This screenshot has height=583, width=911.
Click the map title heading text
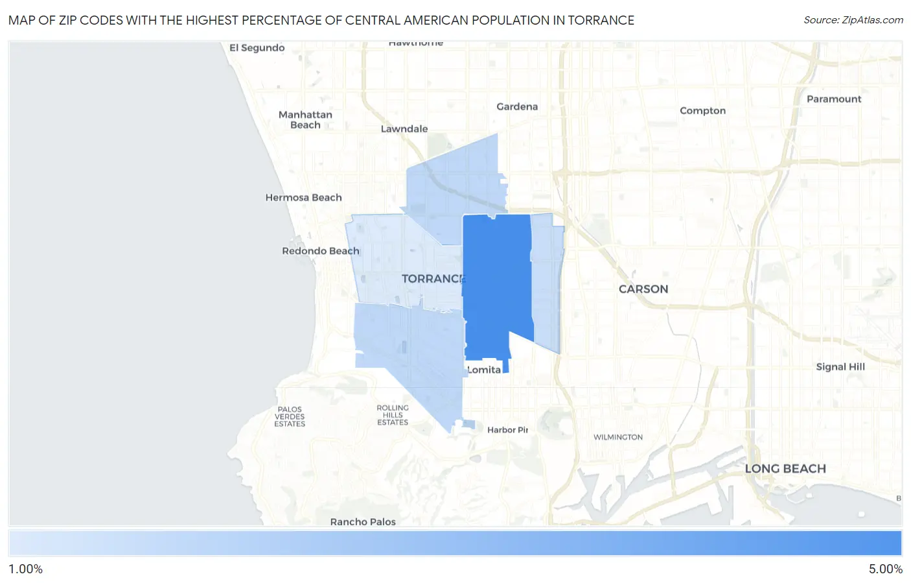point(321,20)
